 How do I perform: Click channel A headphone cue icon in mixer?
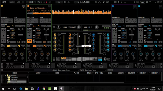click(59, 54)
